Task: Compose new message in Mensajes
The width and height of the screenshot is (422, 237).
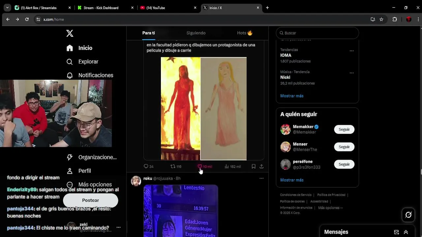Action: pyautogui.click(x=397, y=232)
